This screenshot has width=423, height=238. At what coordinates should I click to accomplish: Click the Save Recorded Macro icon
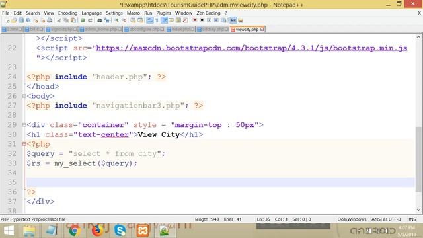pyautogui.click(x=223, y=20)
